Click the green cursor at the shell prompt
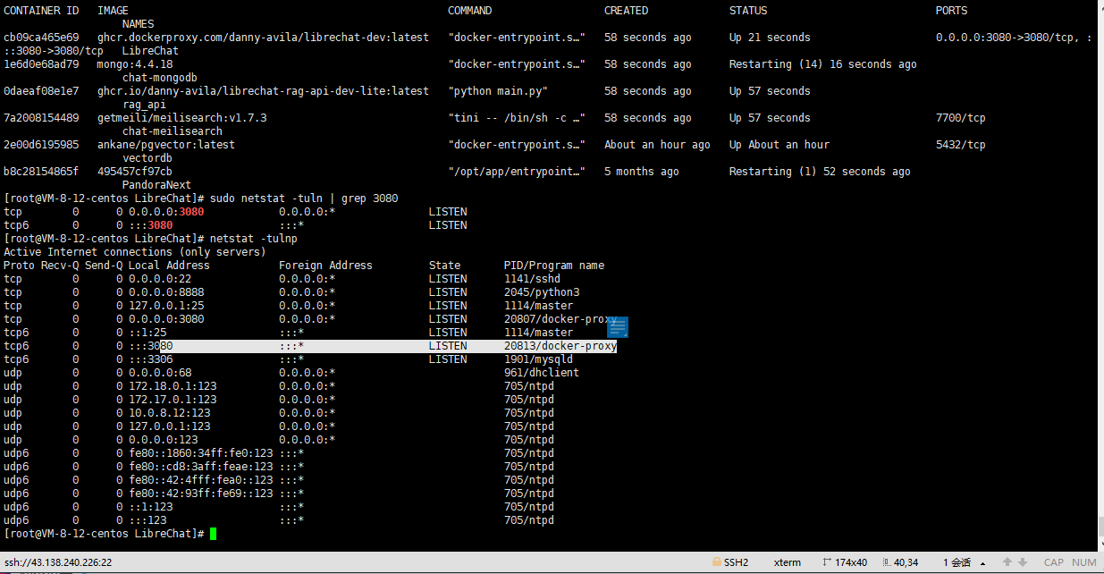 (213, 534)
